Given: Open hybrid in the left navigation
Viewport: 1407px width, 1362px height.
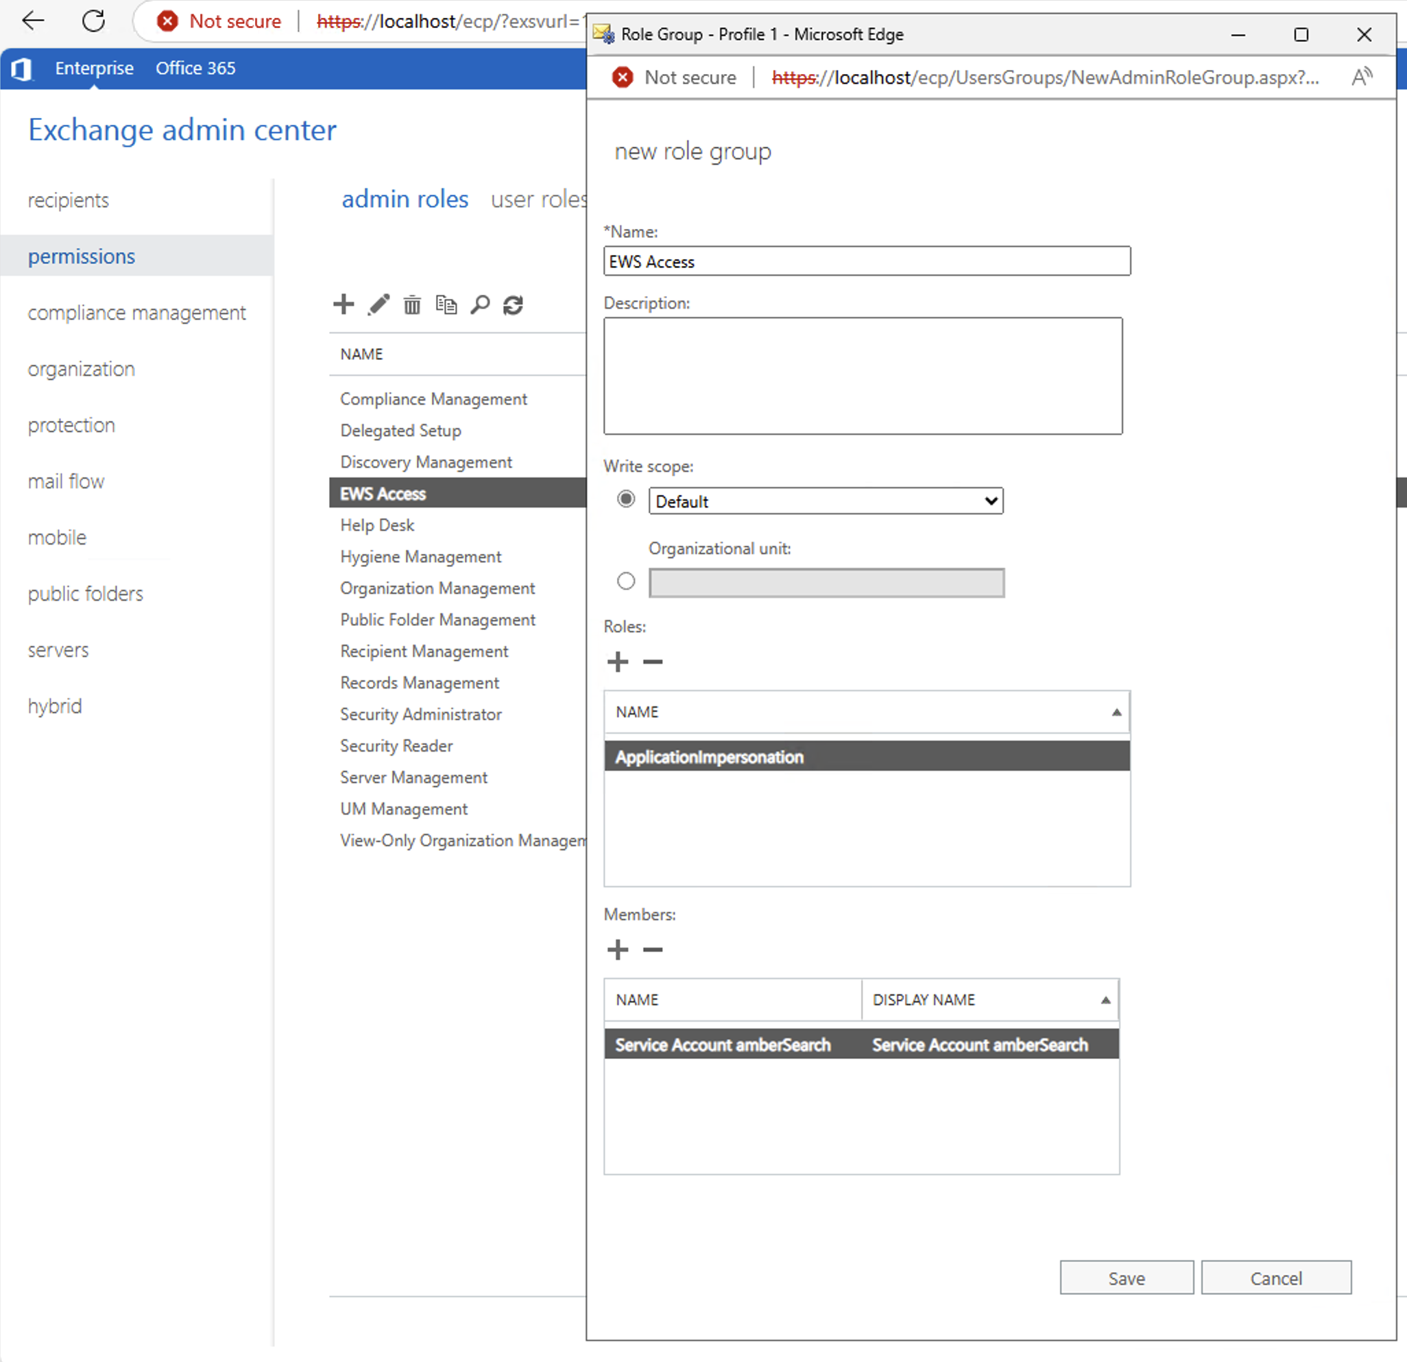Looking at the screenshot, I should click(55, 706).
